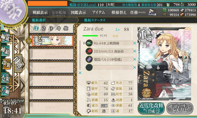Click the 増設バルジ purple bulge equipment icon
Image resolution: width=197 pixels, height=118 pixels.
click(89, 59)
